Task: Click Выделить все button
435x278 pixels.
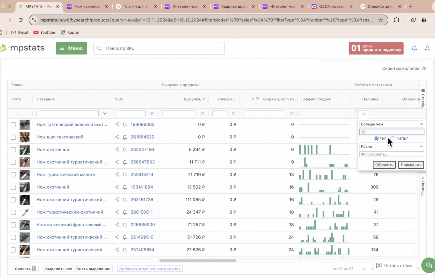Action: tap(59, 269)
